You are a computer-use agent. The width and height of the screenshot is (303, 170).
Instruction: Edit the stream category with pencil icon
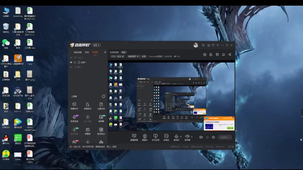pos(123,56)
